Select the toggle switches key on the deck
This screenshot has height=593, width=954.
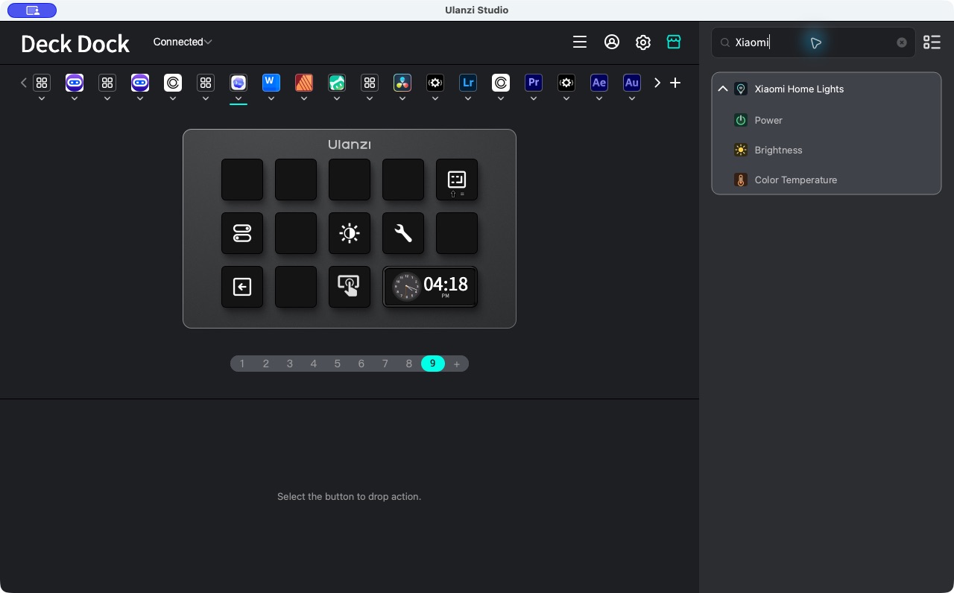(x=242, y=233)
